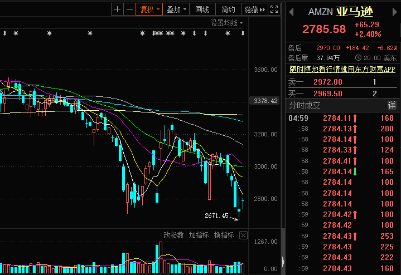Click the clock icon next to 20:00 美东
Image resolution: width=401 pixels, height=275 pixels.
358,58
